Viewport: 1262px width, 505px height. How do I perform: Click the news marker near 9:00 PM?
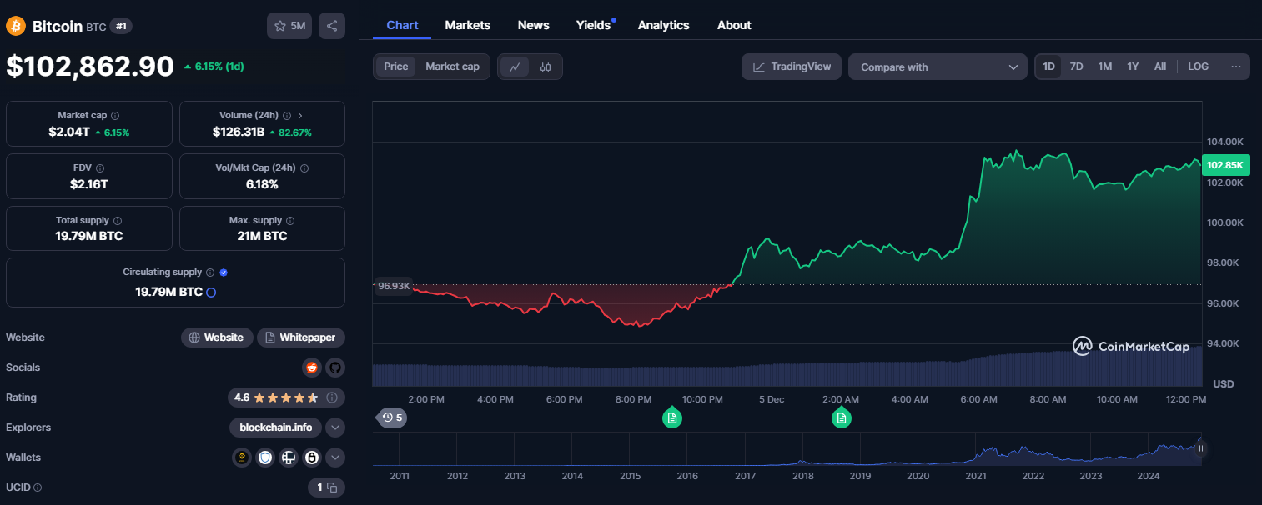[x=672, y=417]
